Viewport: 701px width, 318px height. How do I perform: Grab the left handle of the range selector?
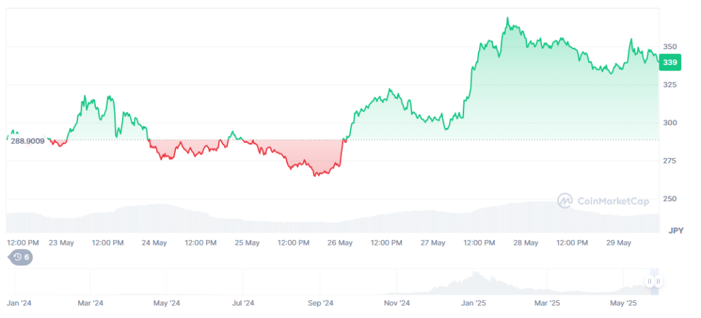(650, 281)
